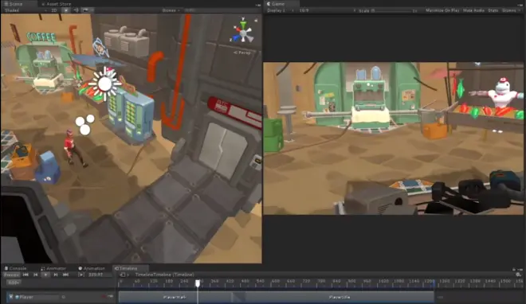
Task: Toggle scene audio speaker icon
Action: (76, 10)
